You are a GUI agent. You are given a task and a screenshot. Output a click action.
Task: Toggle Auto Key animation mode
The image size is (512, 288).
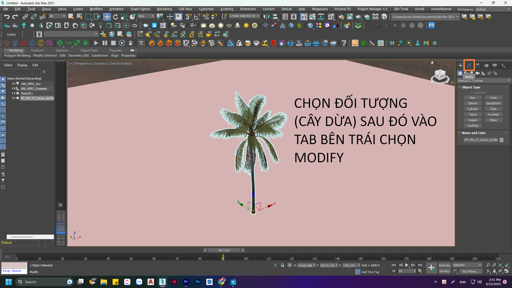(x=444, y=265)
